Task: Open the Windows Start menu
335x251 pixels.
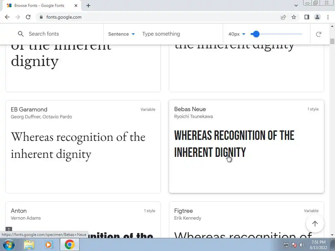Action: 9,244
